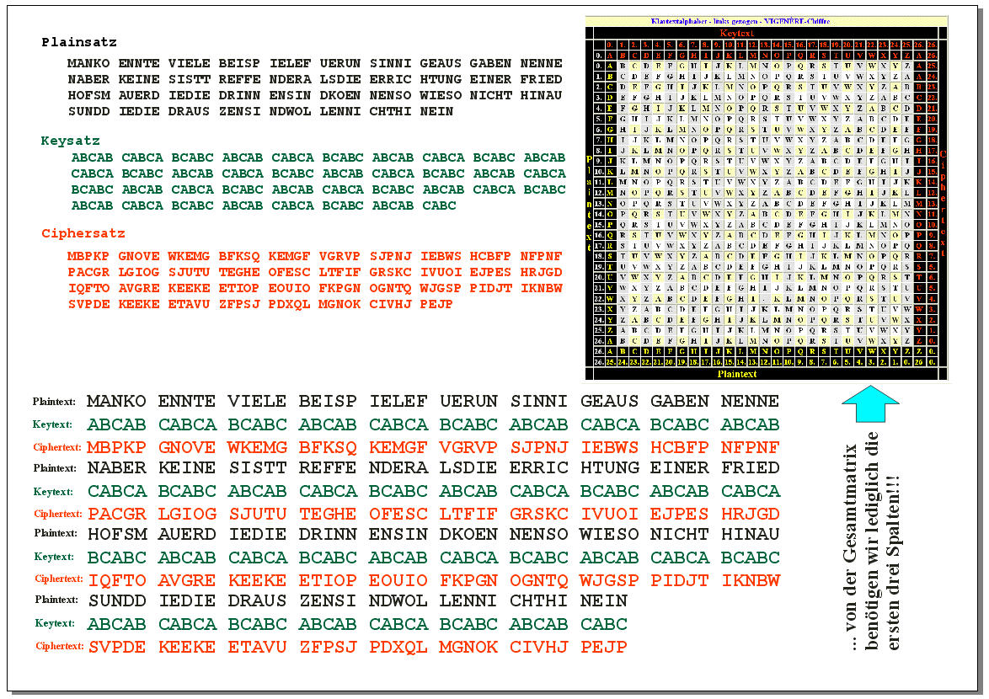Click the first Plaintext: label in bottom table

coord(54,402)
